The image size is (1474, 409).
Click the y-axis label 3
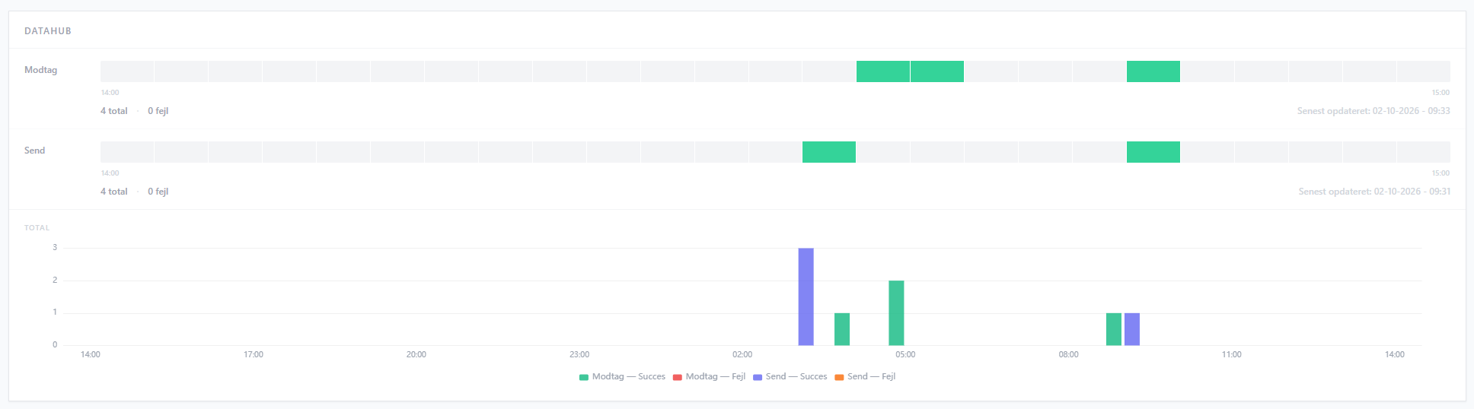click(x=55, y=248)
